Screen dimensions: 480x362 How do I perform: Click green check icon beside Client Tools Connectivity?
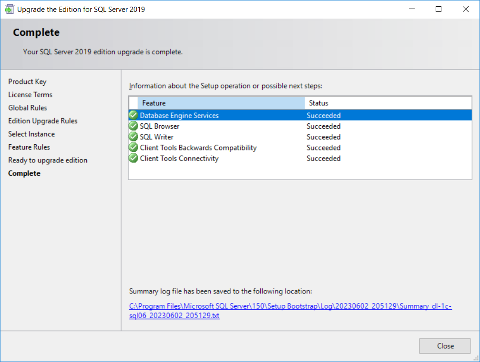[x=133, y=158]
